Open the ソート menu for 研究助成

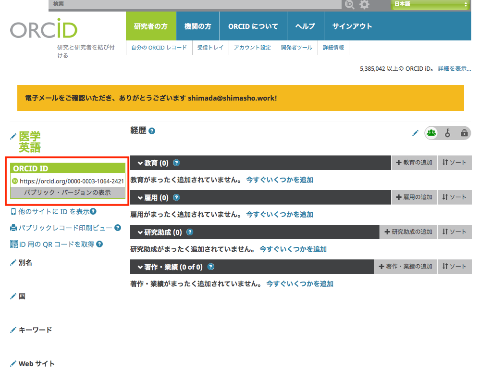tap(454, 232)
